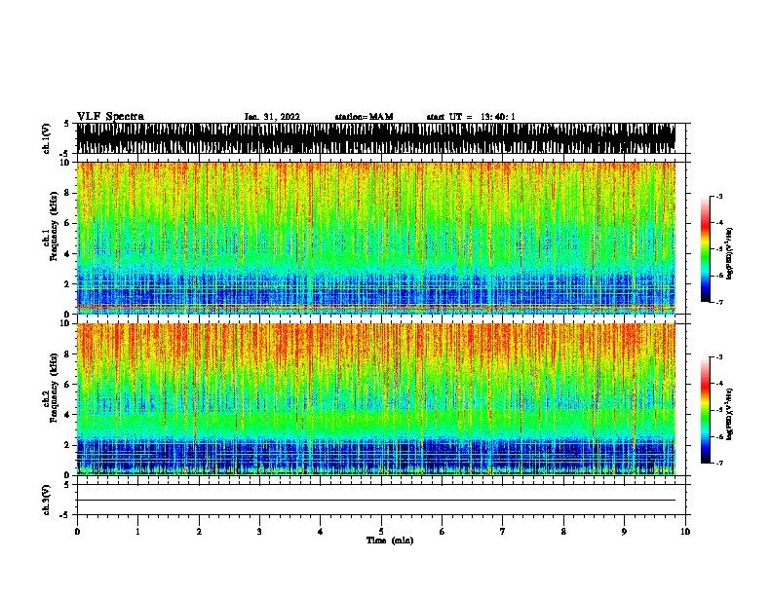Click the "-7" label on ch.1 colorbar
772x596 pixels.
719,302
